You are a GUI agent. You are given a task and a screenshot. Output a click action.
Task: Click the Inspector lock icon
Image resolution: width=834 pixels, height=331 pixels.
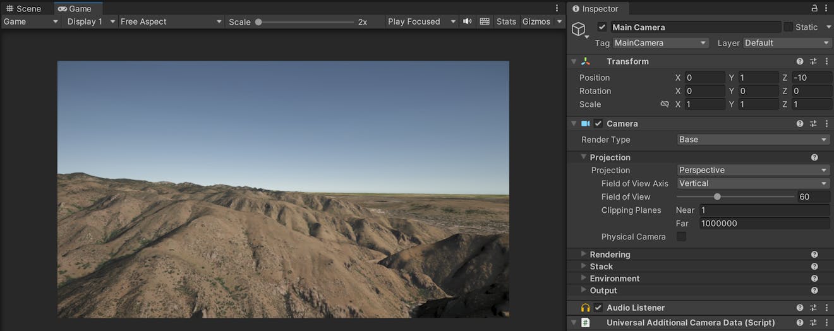point(814,9)
